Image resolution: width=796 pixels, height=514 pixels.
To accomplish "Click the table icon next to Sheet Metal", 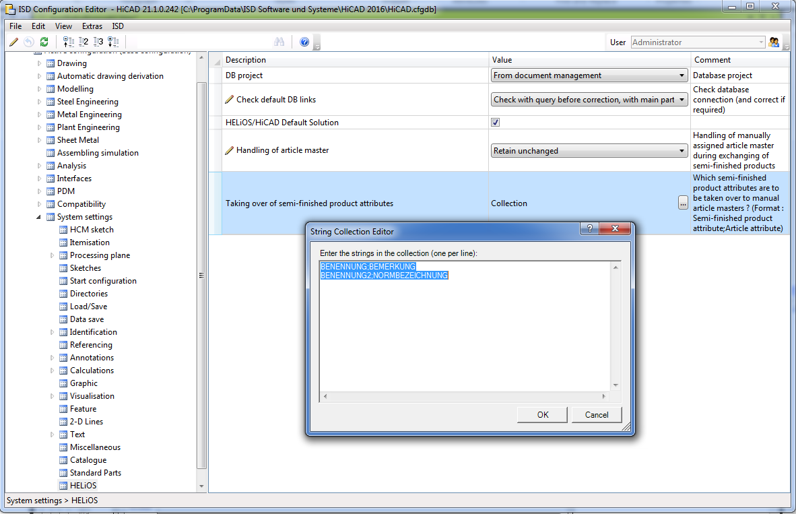I will pyautogui.click(x=51, y=140).
